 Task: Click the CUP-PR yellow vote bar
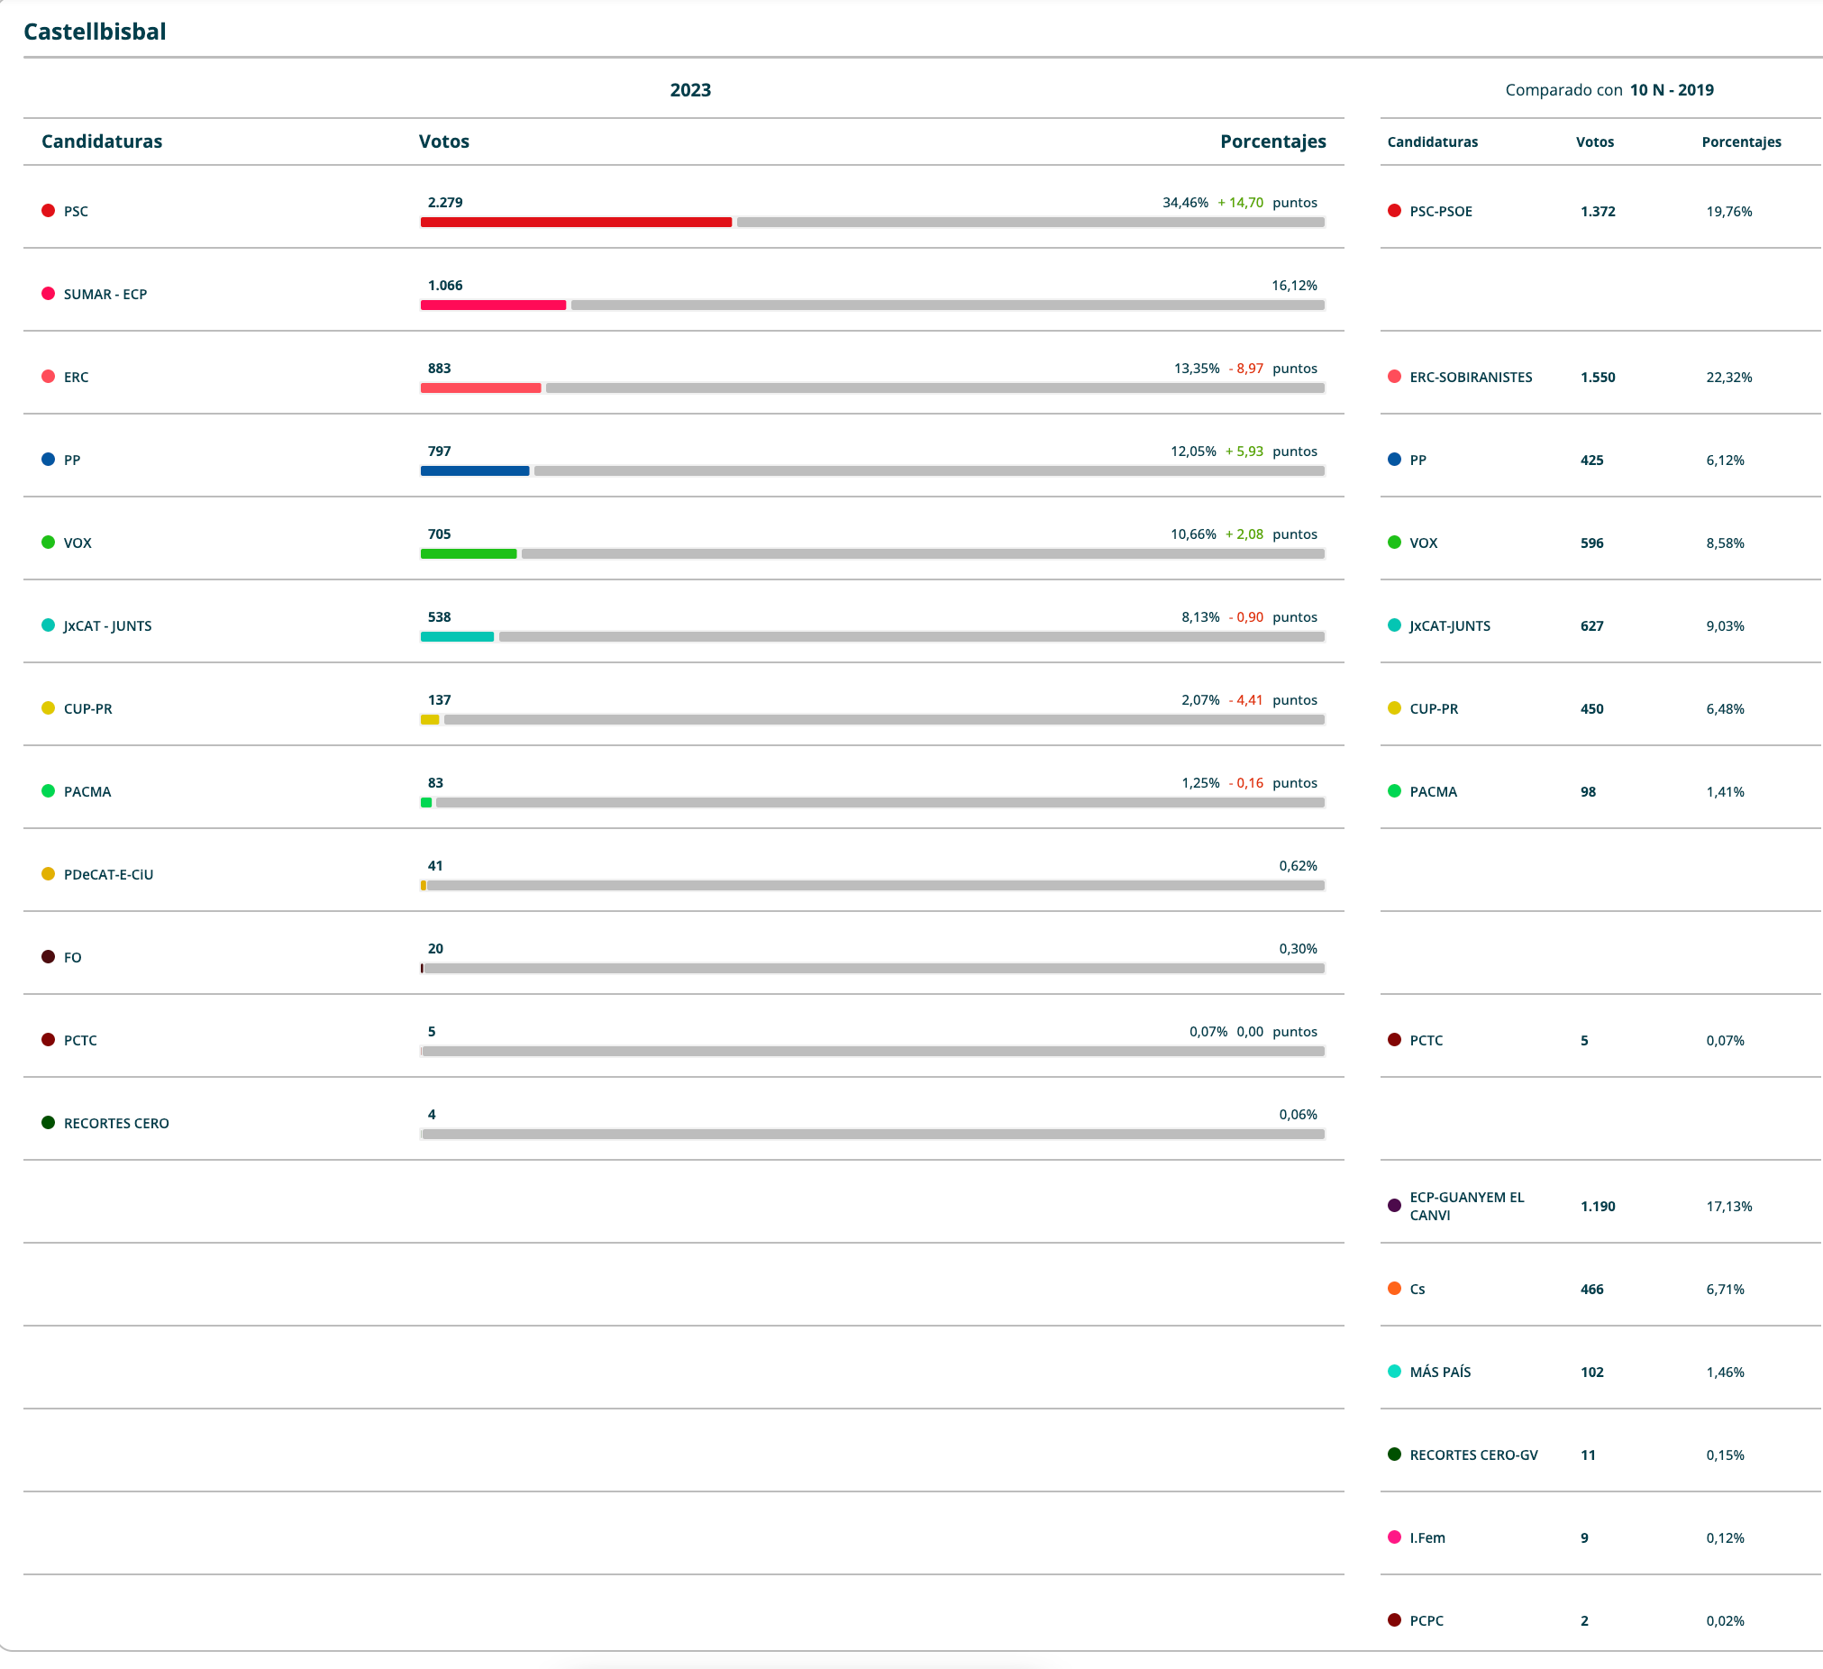[x=431, y=720]
